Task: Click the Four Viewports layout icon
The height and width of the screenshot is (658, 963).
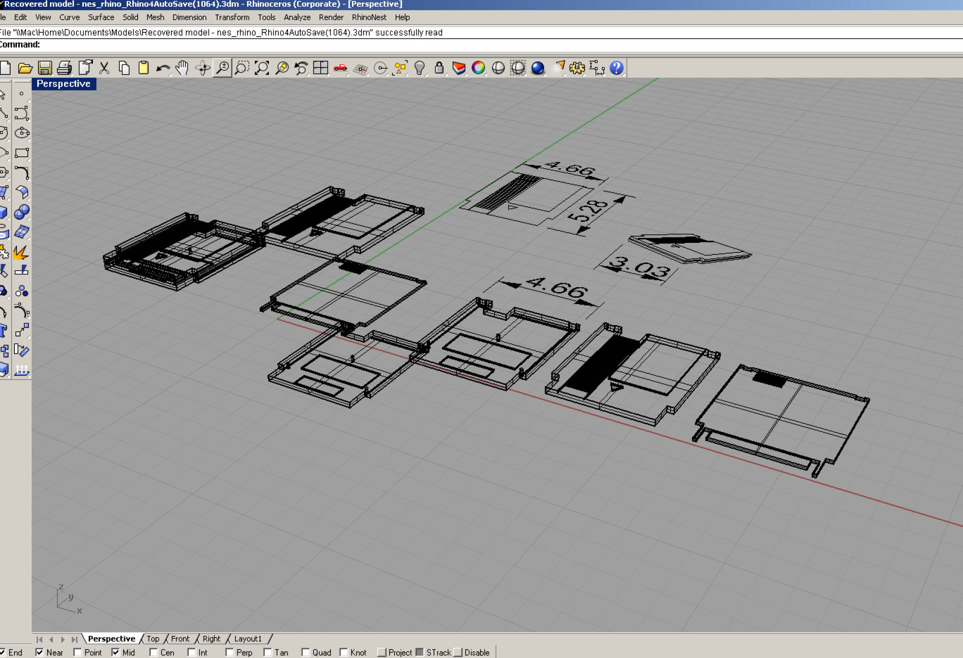Action: point(320,68)
